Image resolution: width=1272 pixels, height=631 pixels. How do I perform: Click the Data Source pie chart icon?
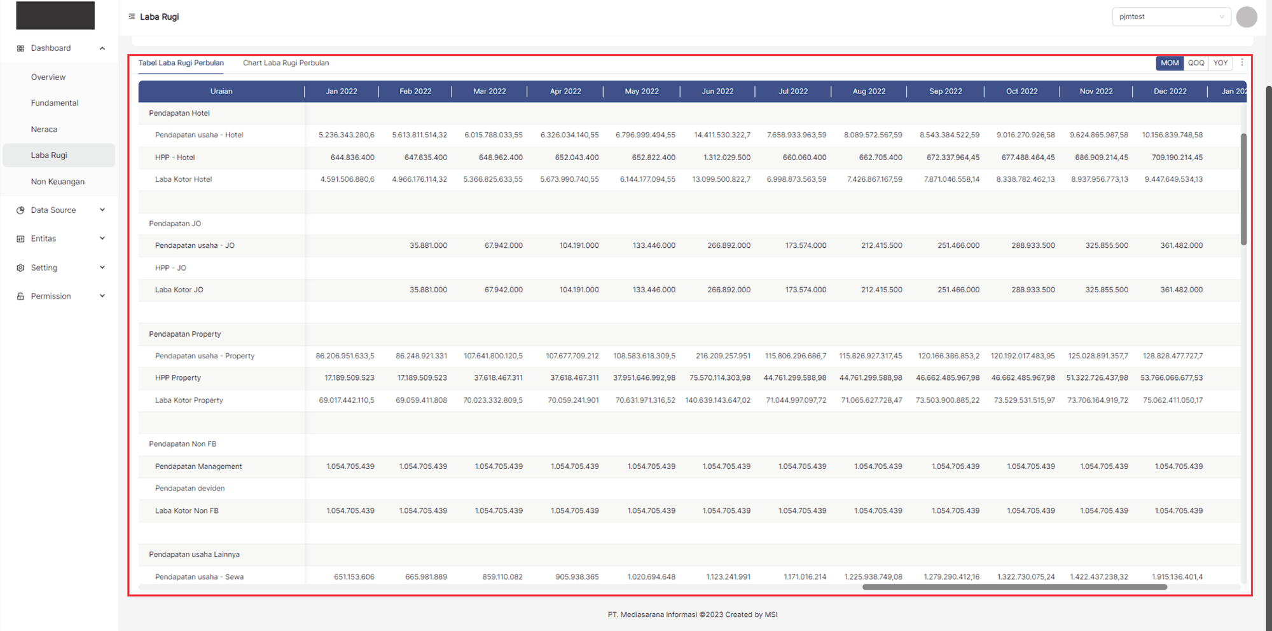tap(20, 210)
